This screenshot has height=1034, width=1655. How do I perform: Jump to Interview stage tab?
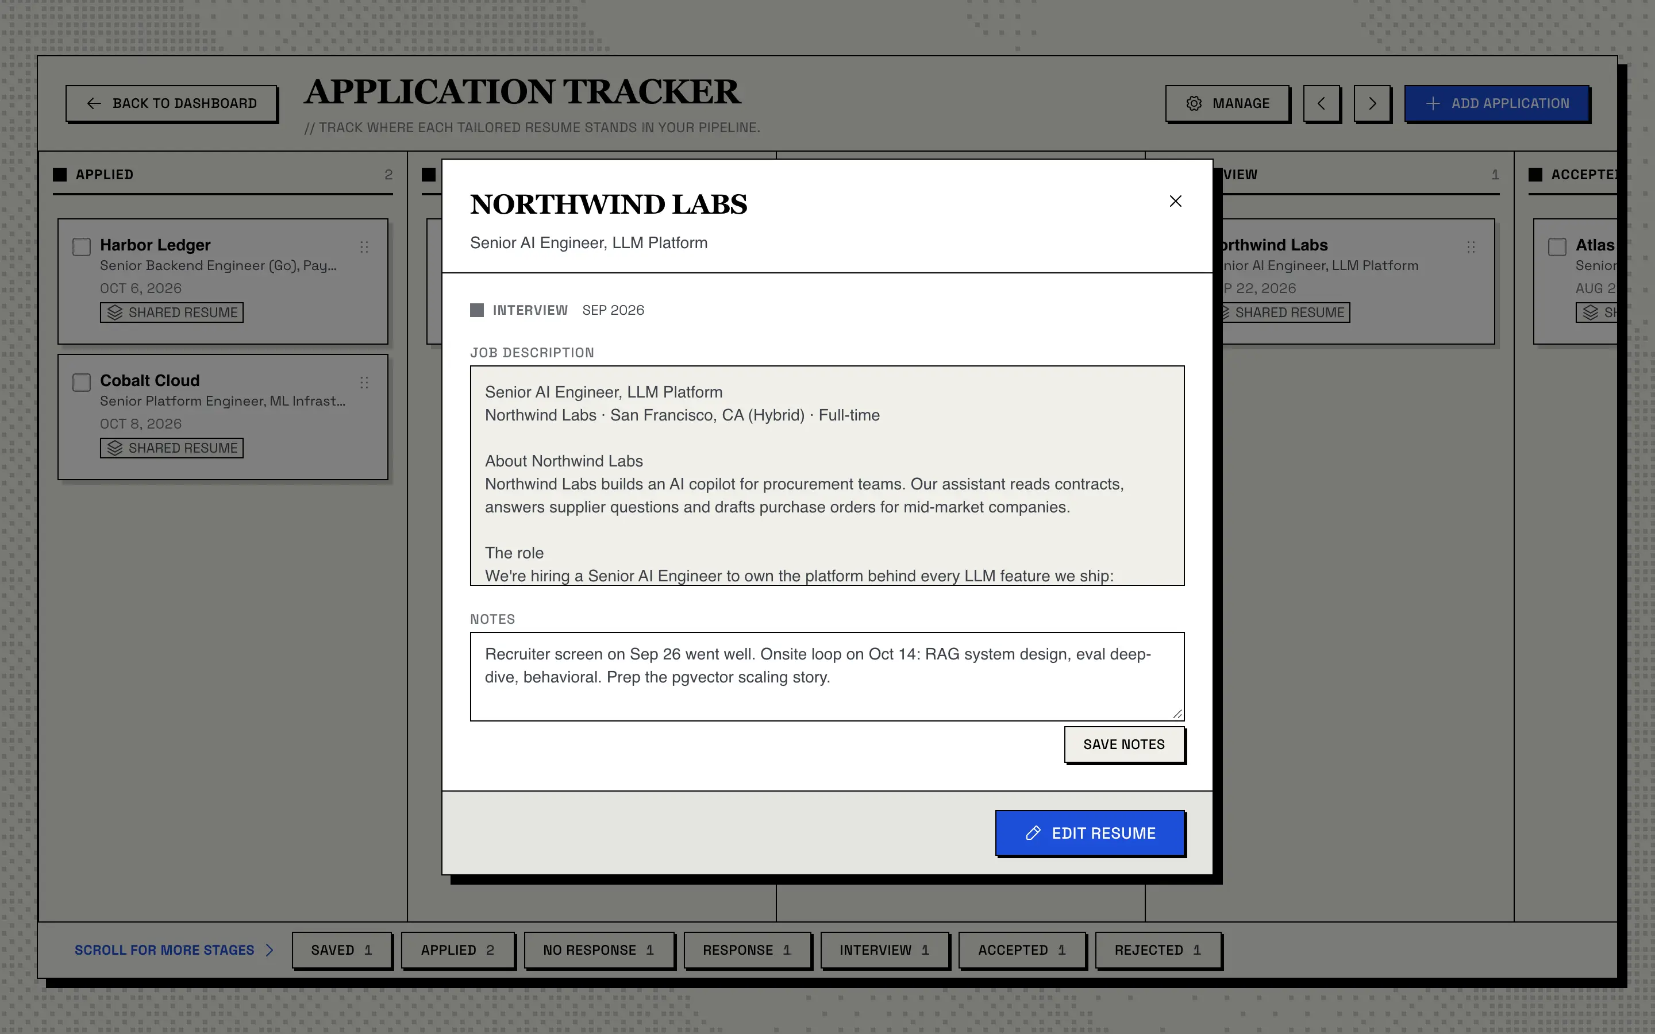coord(884,950)
